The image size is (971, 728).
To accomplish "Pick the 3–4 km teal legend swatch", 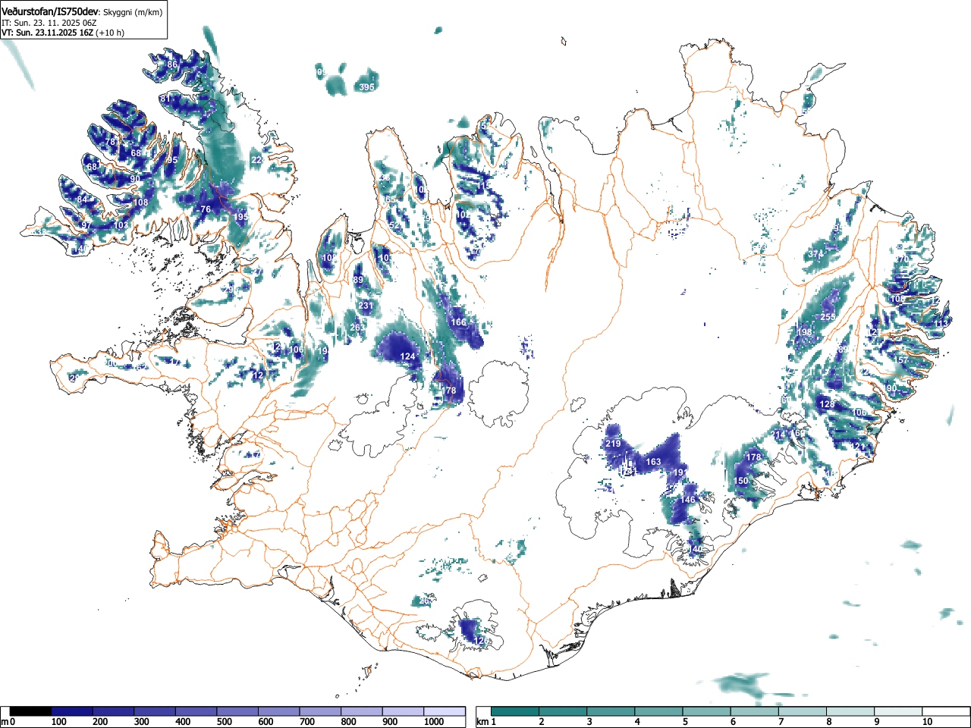I will coord(611,711).
